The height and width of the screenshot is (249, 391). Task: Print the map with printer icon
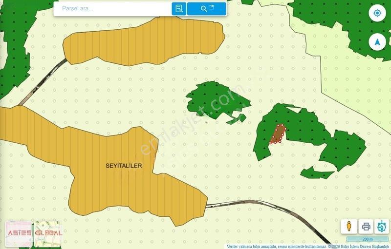(x=366, y=227)
